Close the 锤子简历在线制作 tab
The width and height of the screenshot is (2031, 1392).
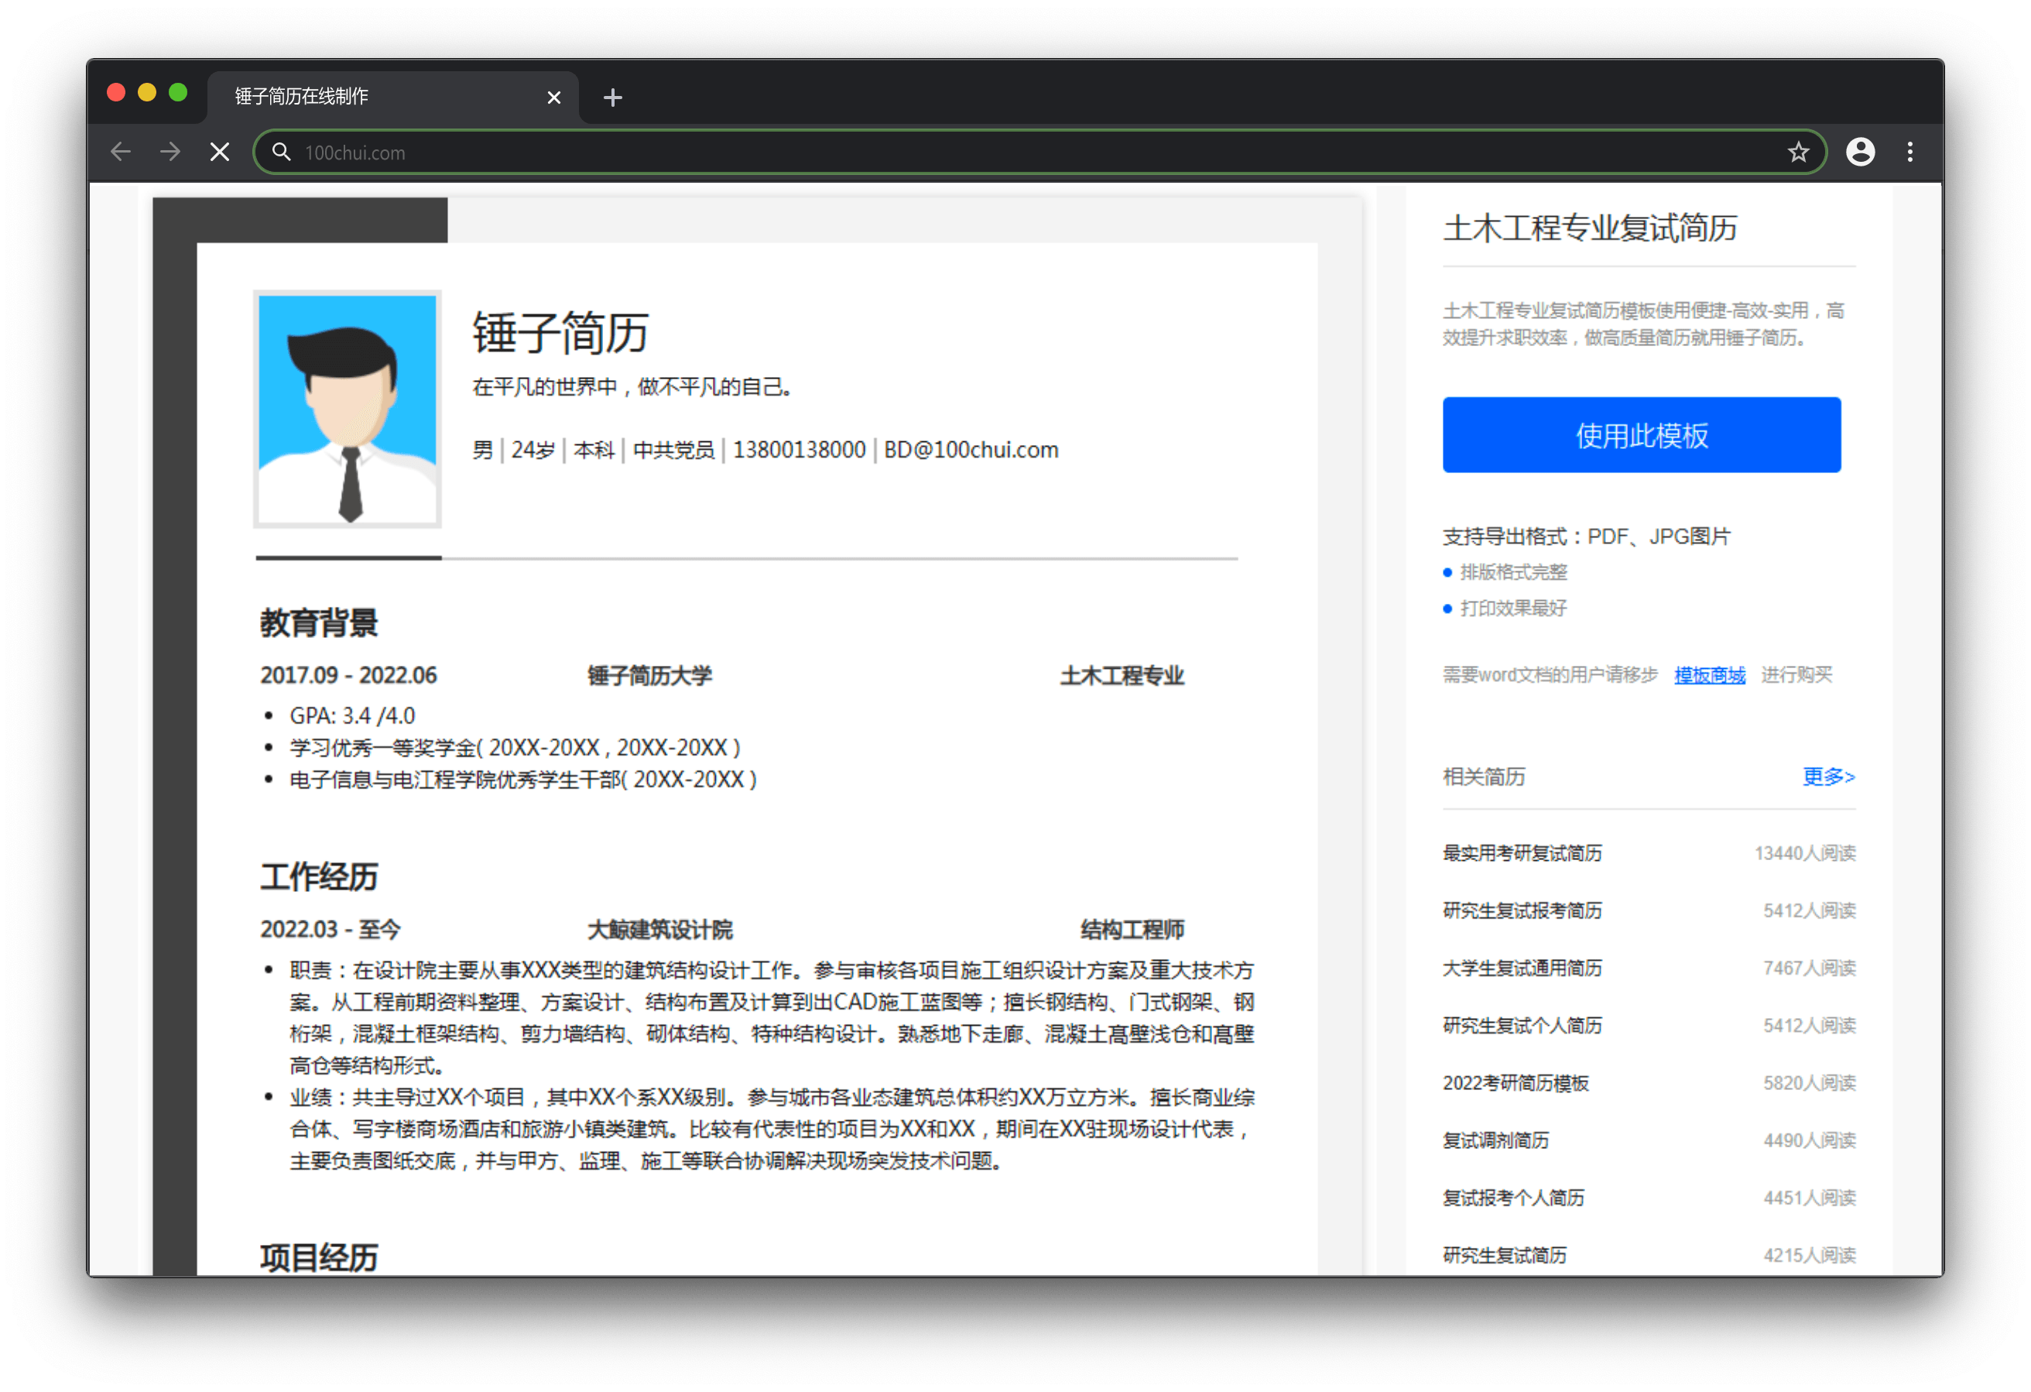click(553, 97)
